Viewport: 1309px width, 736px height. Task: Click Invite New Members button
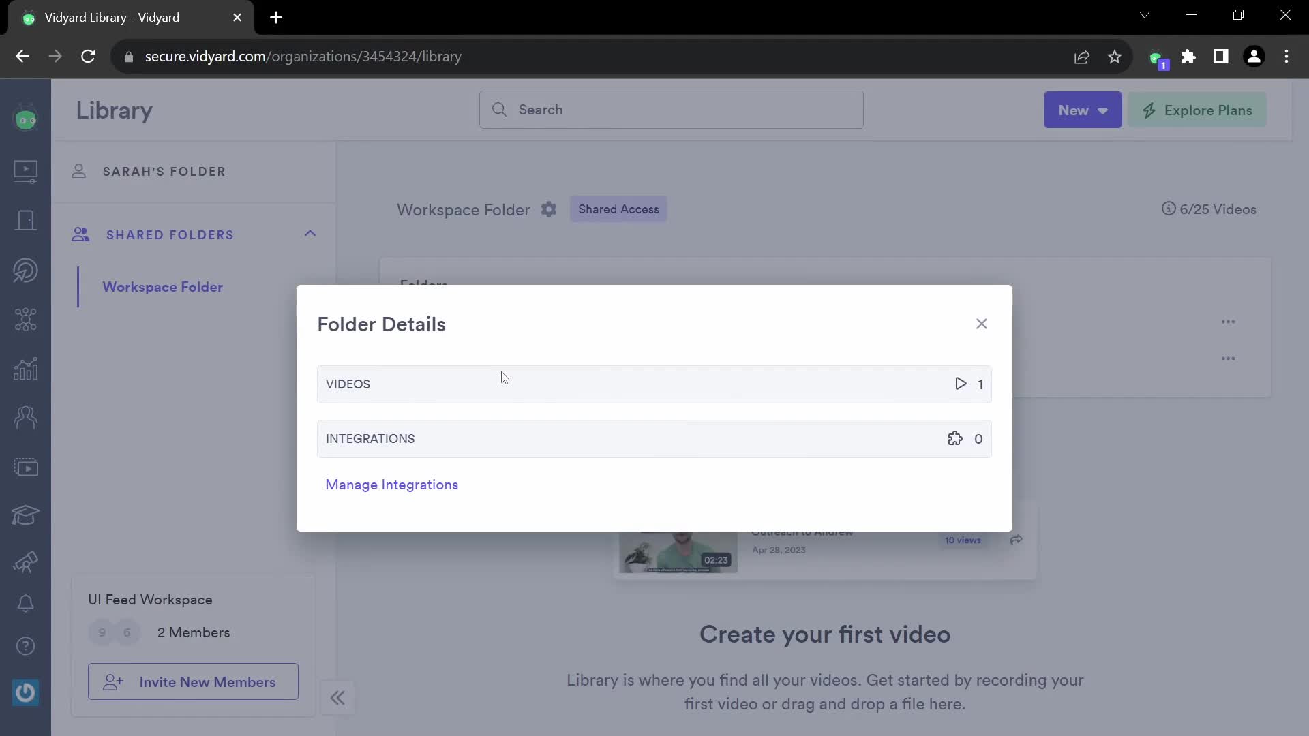193,681
